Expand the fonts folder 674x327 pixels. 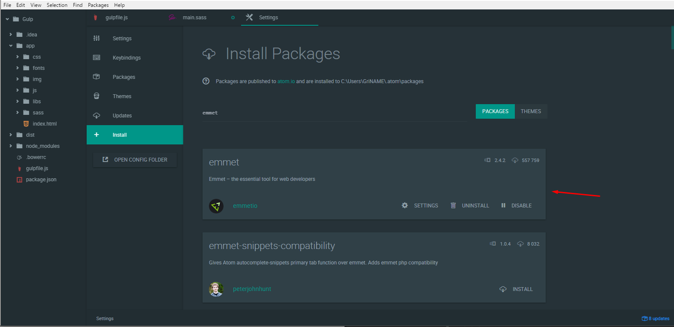click(18, 68)
